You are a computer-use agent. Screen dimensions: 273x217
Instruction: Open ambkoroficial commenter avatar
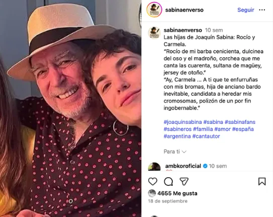pyautogui.click(x=154, y=167)
